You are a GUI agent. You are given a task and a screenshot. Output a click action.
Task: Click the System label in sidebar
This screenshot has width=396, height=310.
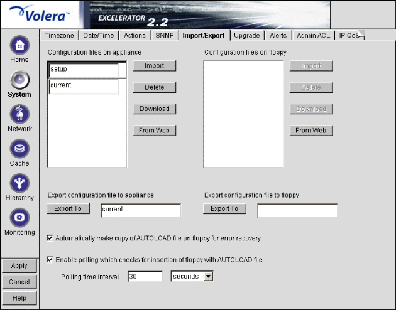[x=19, y=94]
